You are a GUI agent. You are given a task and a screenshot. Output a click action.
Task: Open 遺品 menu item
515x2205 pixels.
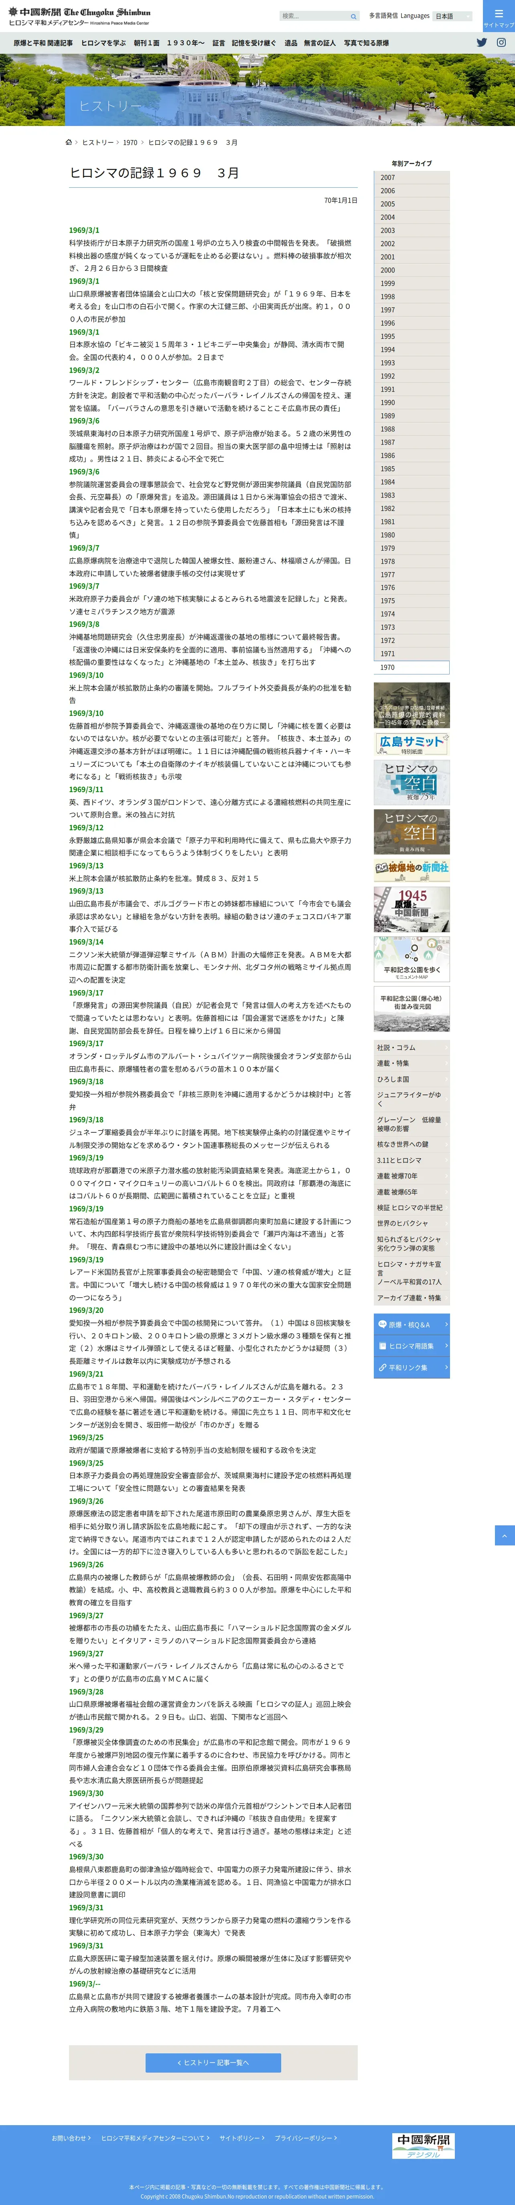click(291, 43)
